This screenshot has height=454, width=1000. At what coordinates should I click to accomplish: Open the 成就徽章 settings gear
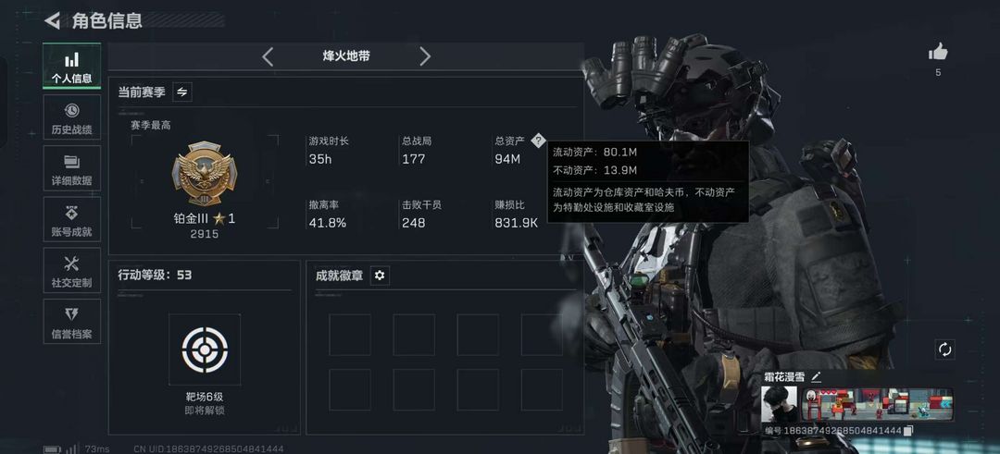[381, 276]
